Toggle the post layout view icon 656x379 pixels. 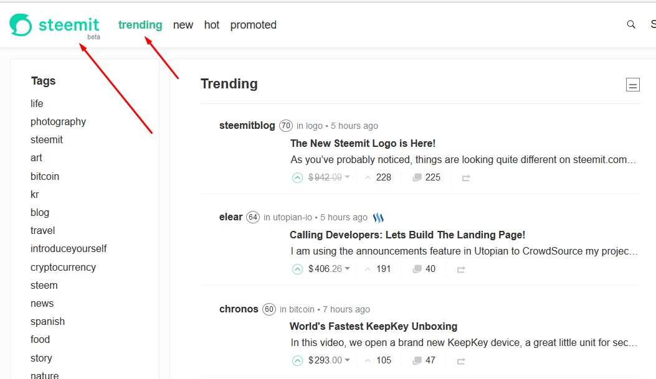point(632,85)
